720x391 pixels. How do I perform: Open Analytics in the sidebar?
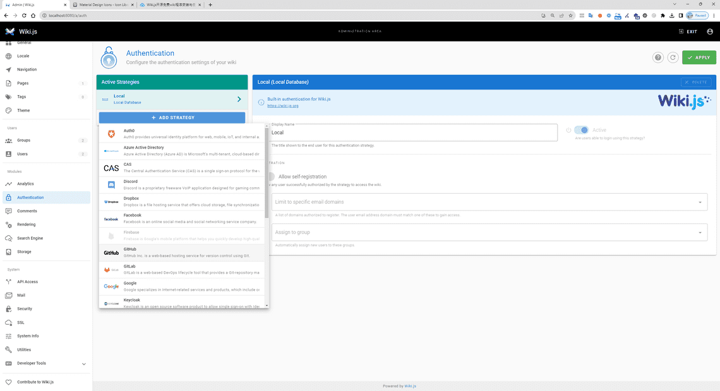pos(25,184)
